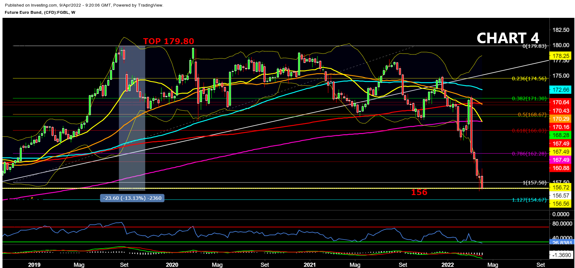
Task: Click the yellow 156.56 price tag
Action: 561,204
